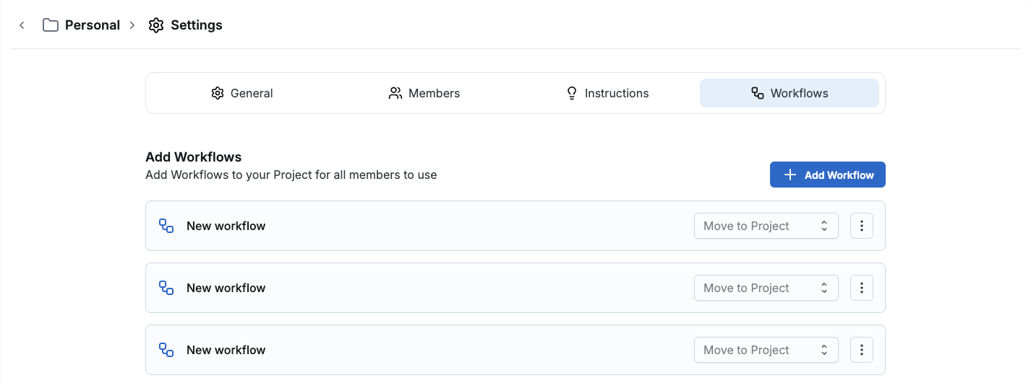Open three-dot menu for third workflow

click(x=861, y=350)
